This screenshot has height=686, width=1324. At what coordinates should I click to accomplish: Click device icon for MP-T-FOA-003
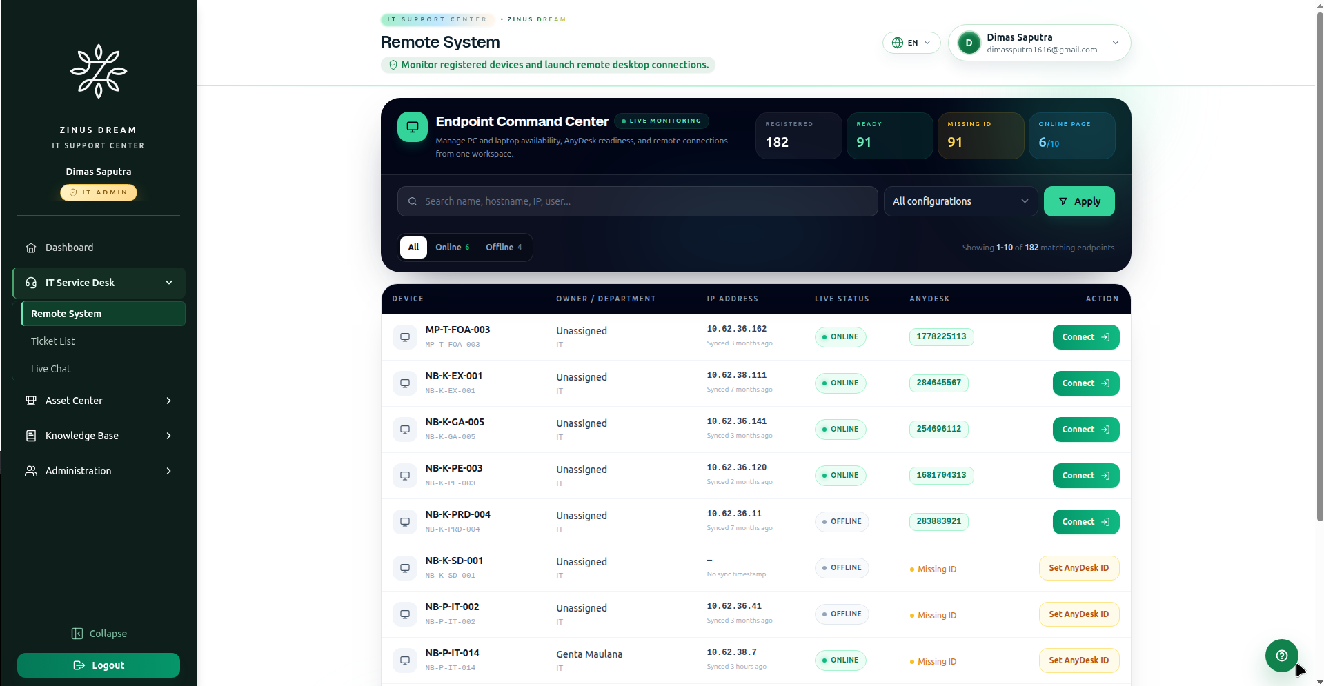(x=405, y=337)
